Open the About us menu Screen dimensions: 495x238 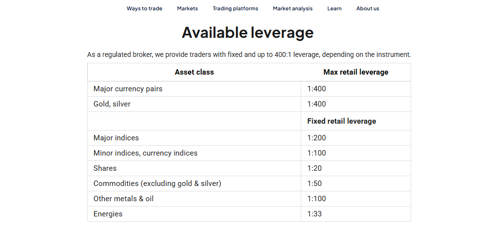(367, 8)
